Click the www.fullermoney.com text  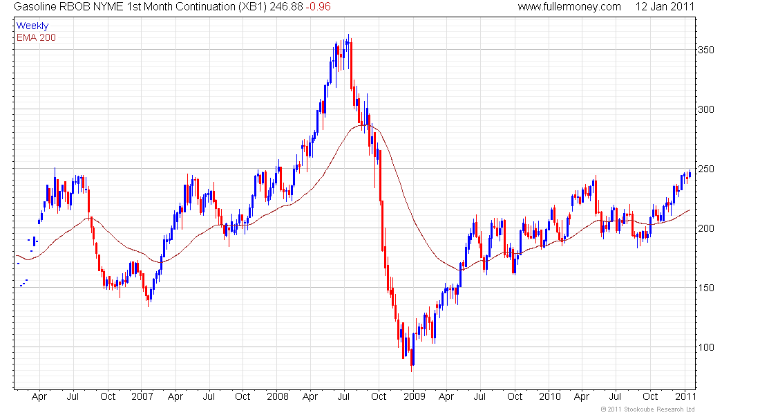pyautogui.click(x=569, y=7)
